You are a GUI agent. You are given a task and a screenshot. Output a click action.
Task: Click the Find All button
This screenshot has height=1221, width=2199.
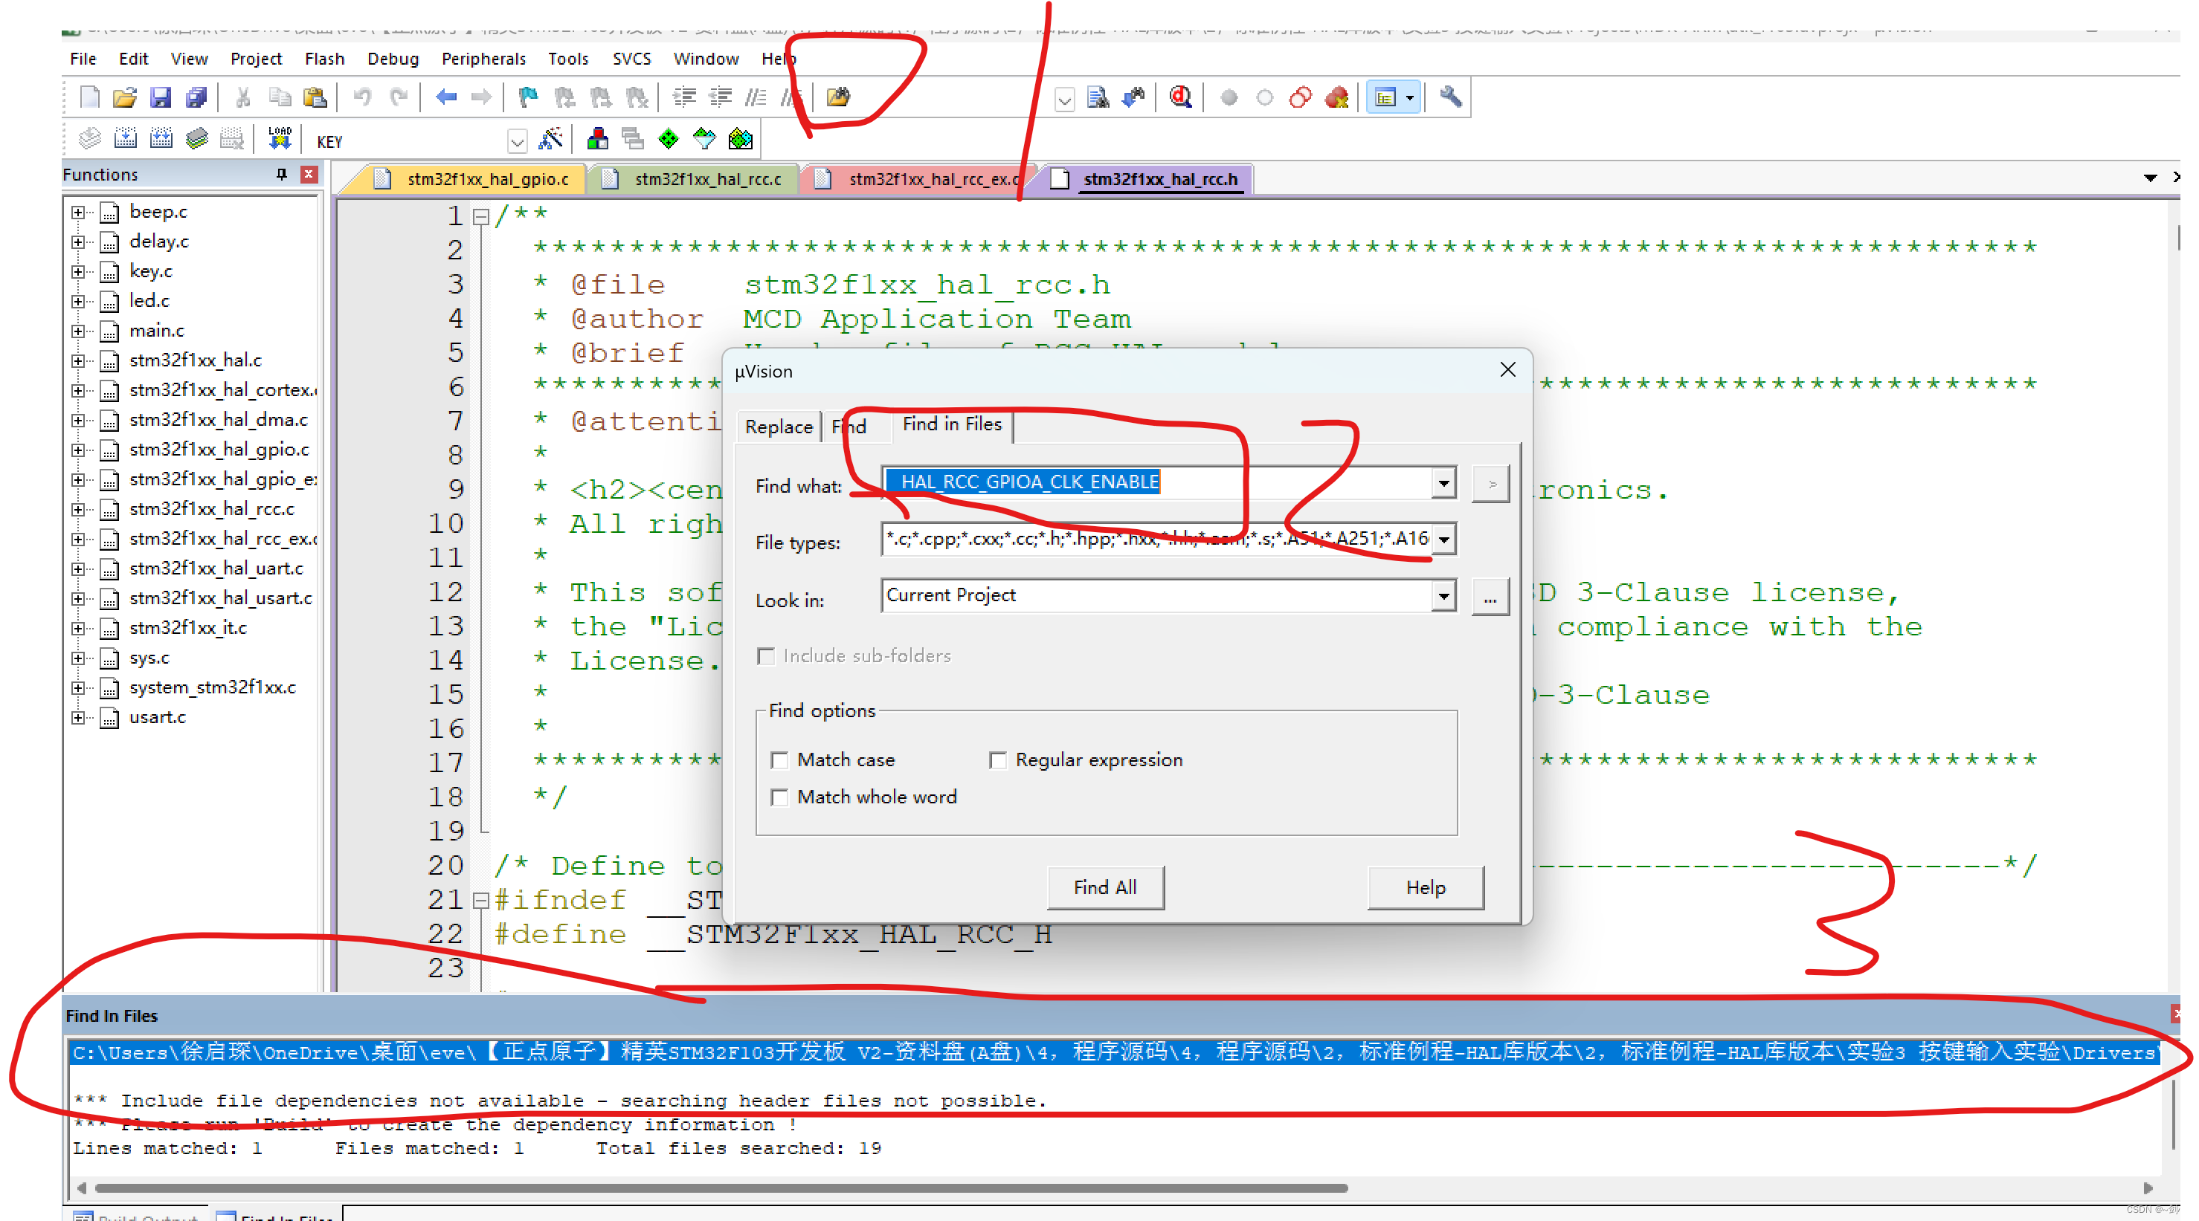point(1104,887)
